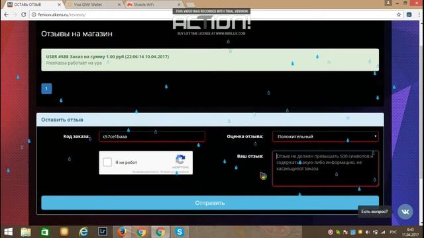Click the 'Код заказа' input field

tap(152, 137)
